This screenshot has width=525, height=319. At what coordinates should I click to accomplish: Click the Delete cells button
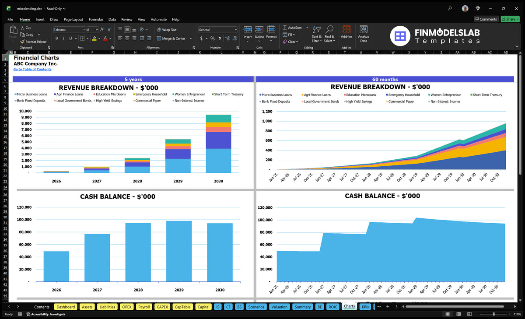tap(259, 33)
